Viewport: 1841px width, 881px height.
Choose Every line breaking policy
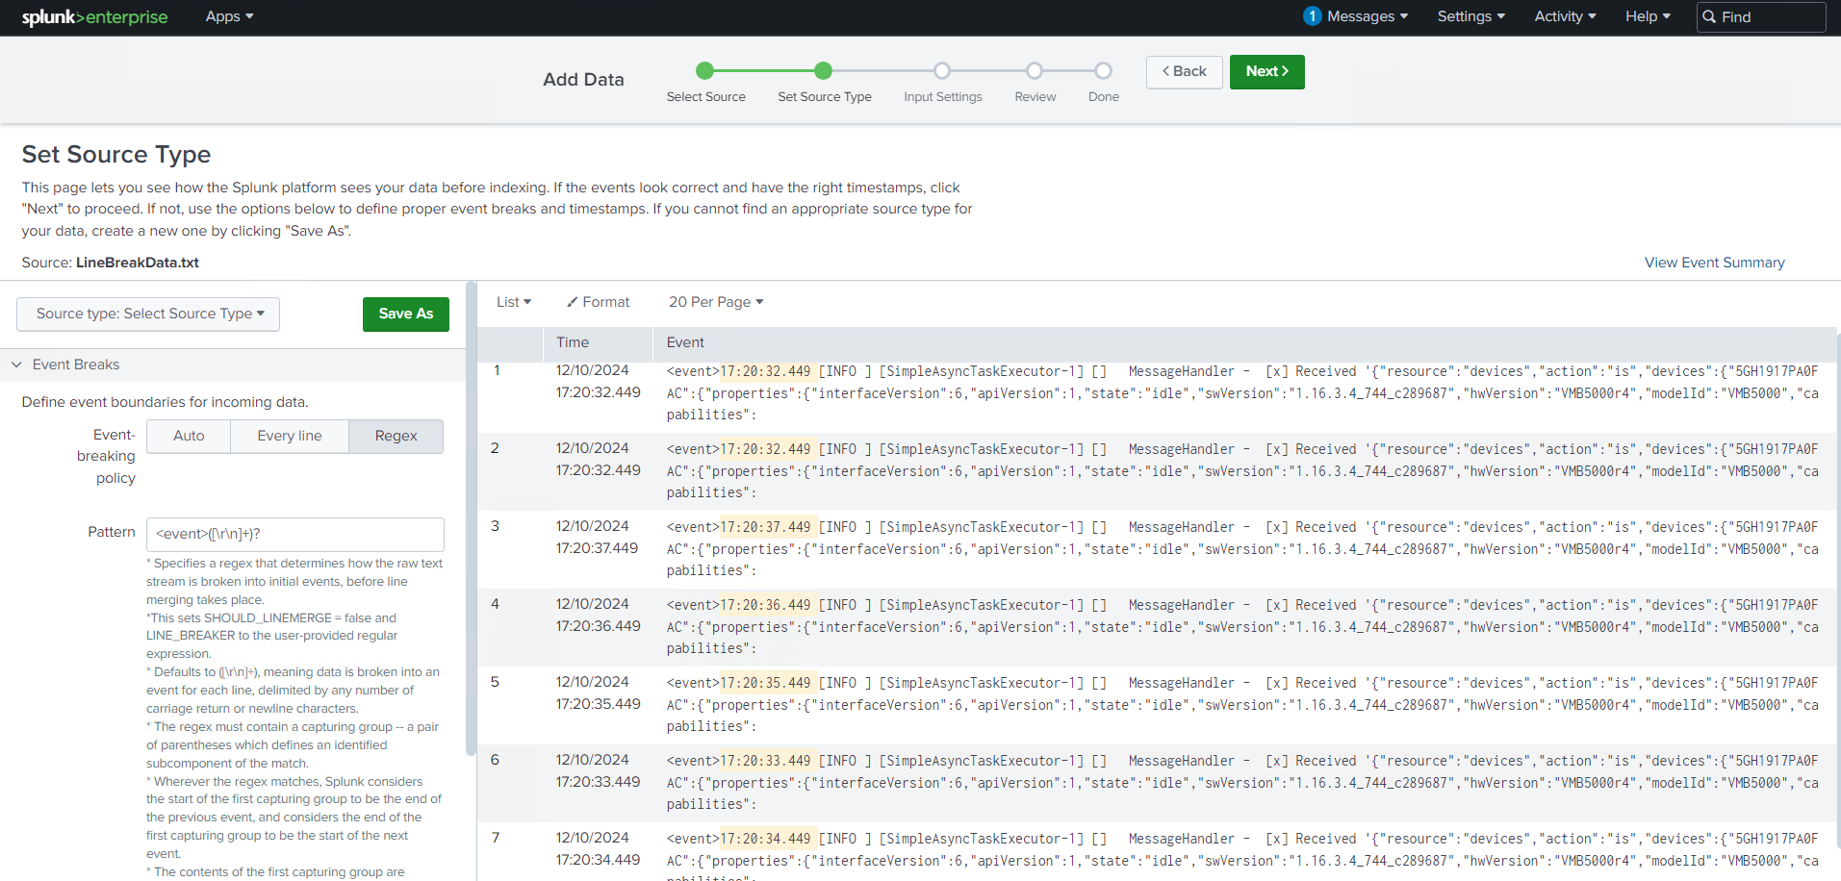point(290,436)
